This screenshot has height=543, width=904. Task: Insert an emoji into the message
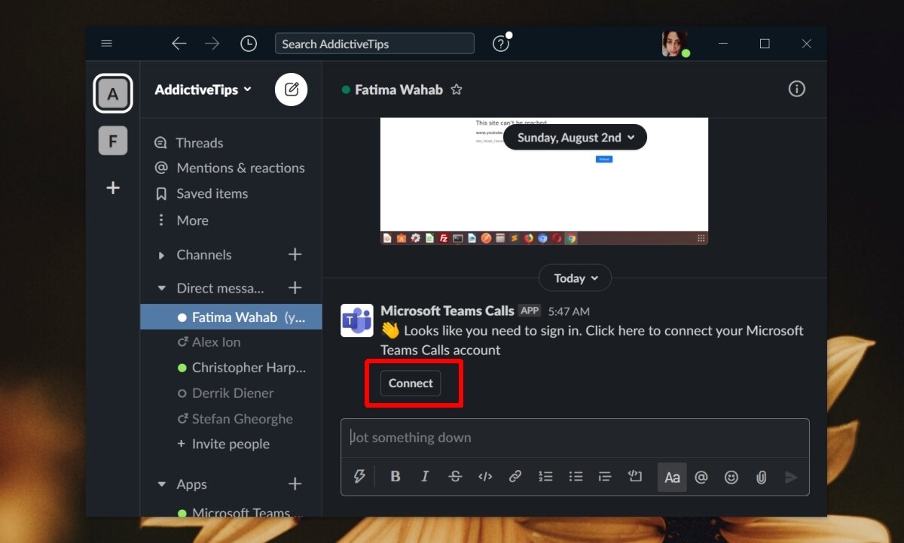click(731, 476)
